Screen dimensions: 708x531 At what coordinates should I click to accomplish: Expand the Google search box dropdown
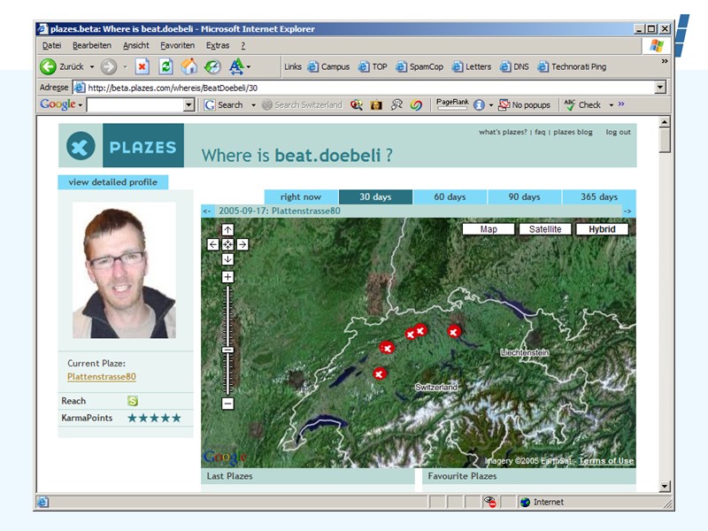coord(189,104)
